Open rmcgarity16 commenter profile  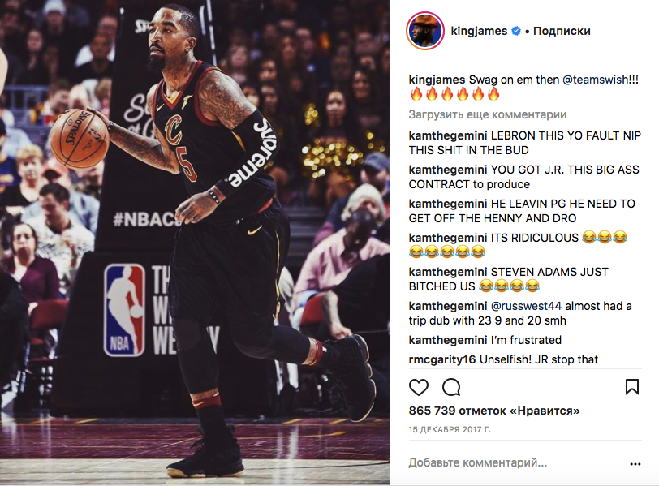442,359
